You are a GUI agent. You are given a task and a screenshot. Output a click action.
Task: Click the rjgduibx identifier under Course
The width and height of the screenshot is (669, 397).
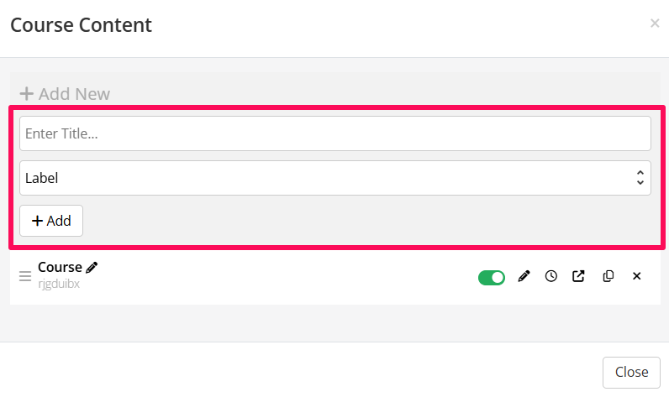[x=59, y=284]
